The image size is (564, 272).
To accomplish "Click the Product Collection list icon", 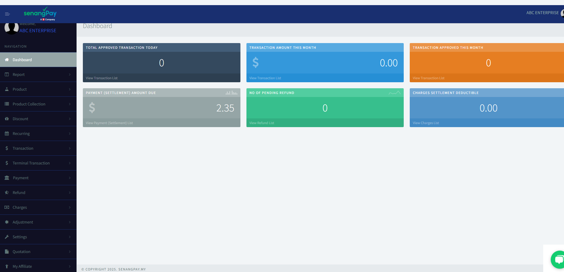I will click(7, 104).
